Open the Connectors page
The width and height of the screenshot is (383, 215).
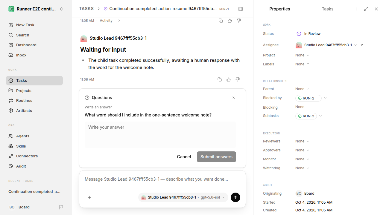click(34, 156)
